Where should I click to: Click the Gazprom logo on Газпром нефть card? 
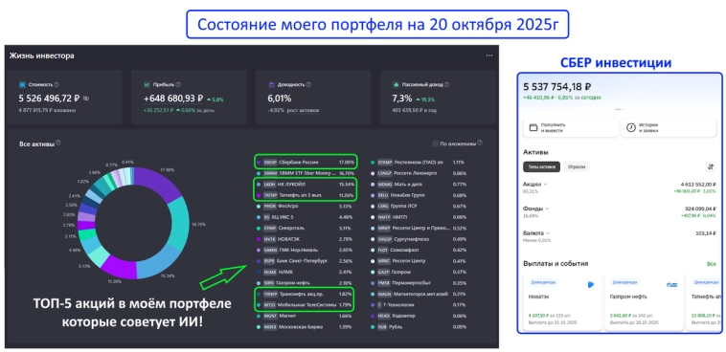coord(671,284)
